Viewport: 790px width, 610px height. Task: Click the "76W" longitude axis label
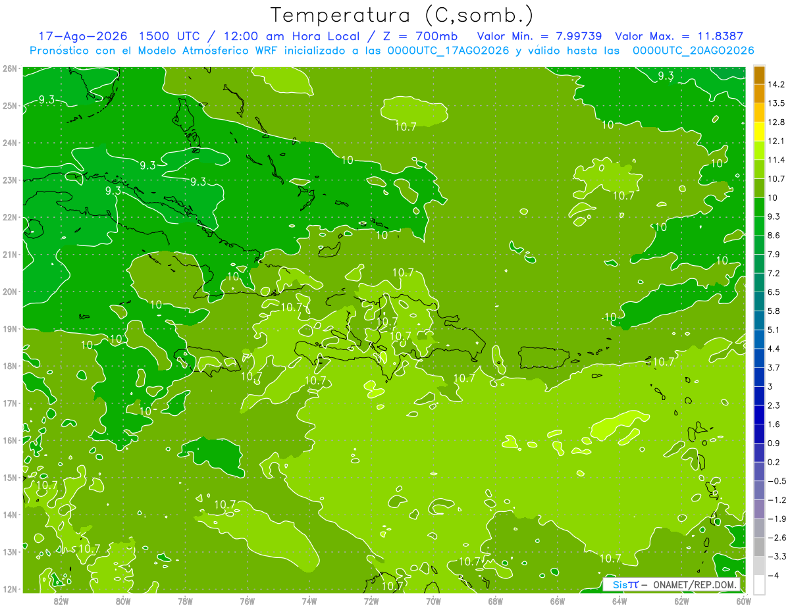coord(247,601)
